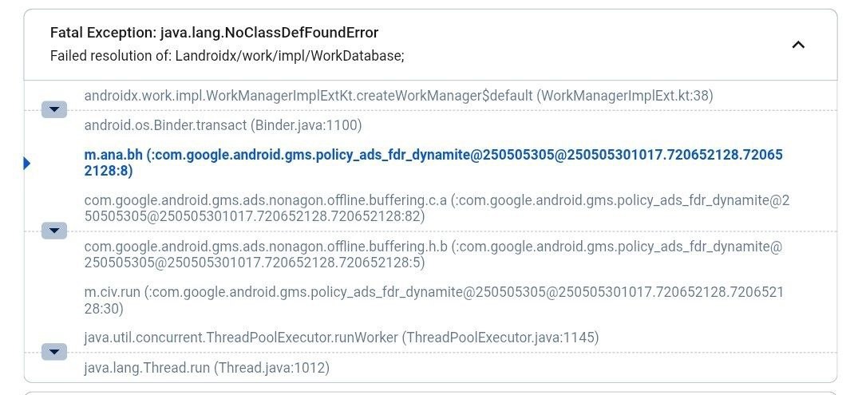This screenshot has height=395, width=862.
Task: Collapse the Fatal Exception panel with the chevron
Action: point(797,45)
